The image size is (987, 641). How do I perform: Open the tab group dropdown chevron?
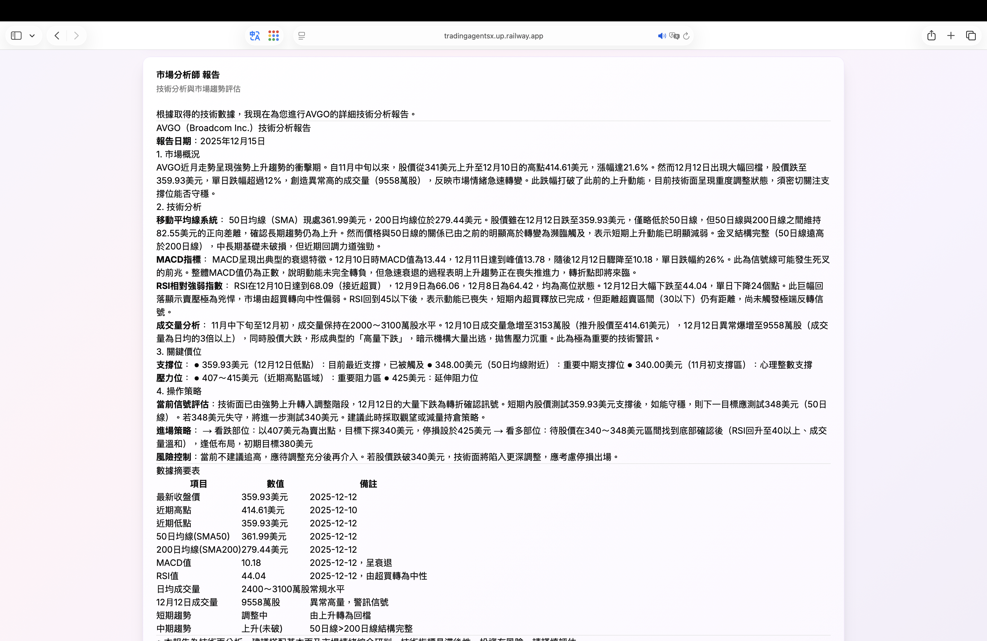(x=32, y=36)
